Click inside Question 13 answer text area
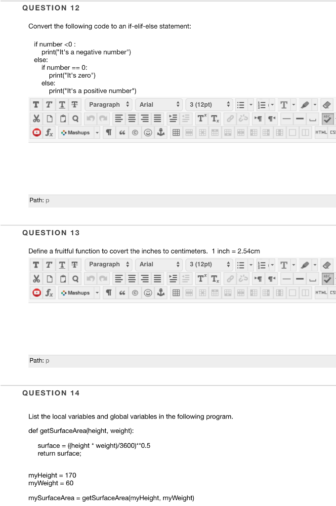Screen dimensions: 336x506 pyautogui.click(x=182, y=329)
